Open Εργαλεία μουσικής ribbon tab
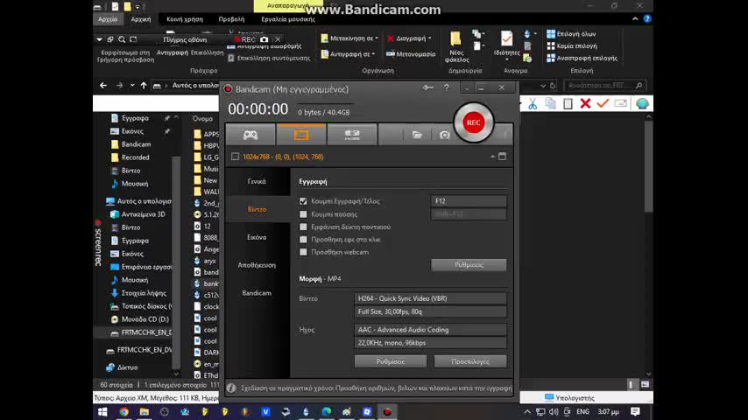748x420 pixels. [288, 19]
